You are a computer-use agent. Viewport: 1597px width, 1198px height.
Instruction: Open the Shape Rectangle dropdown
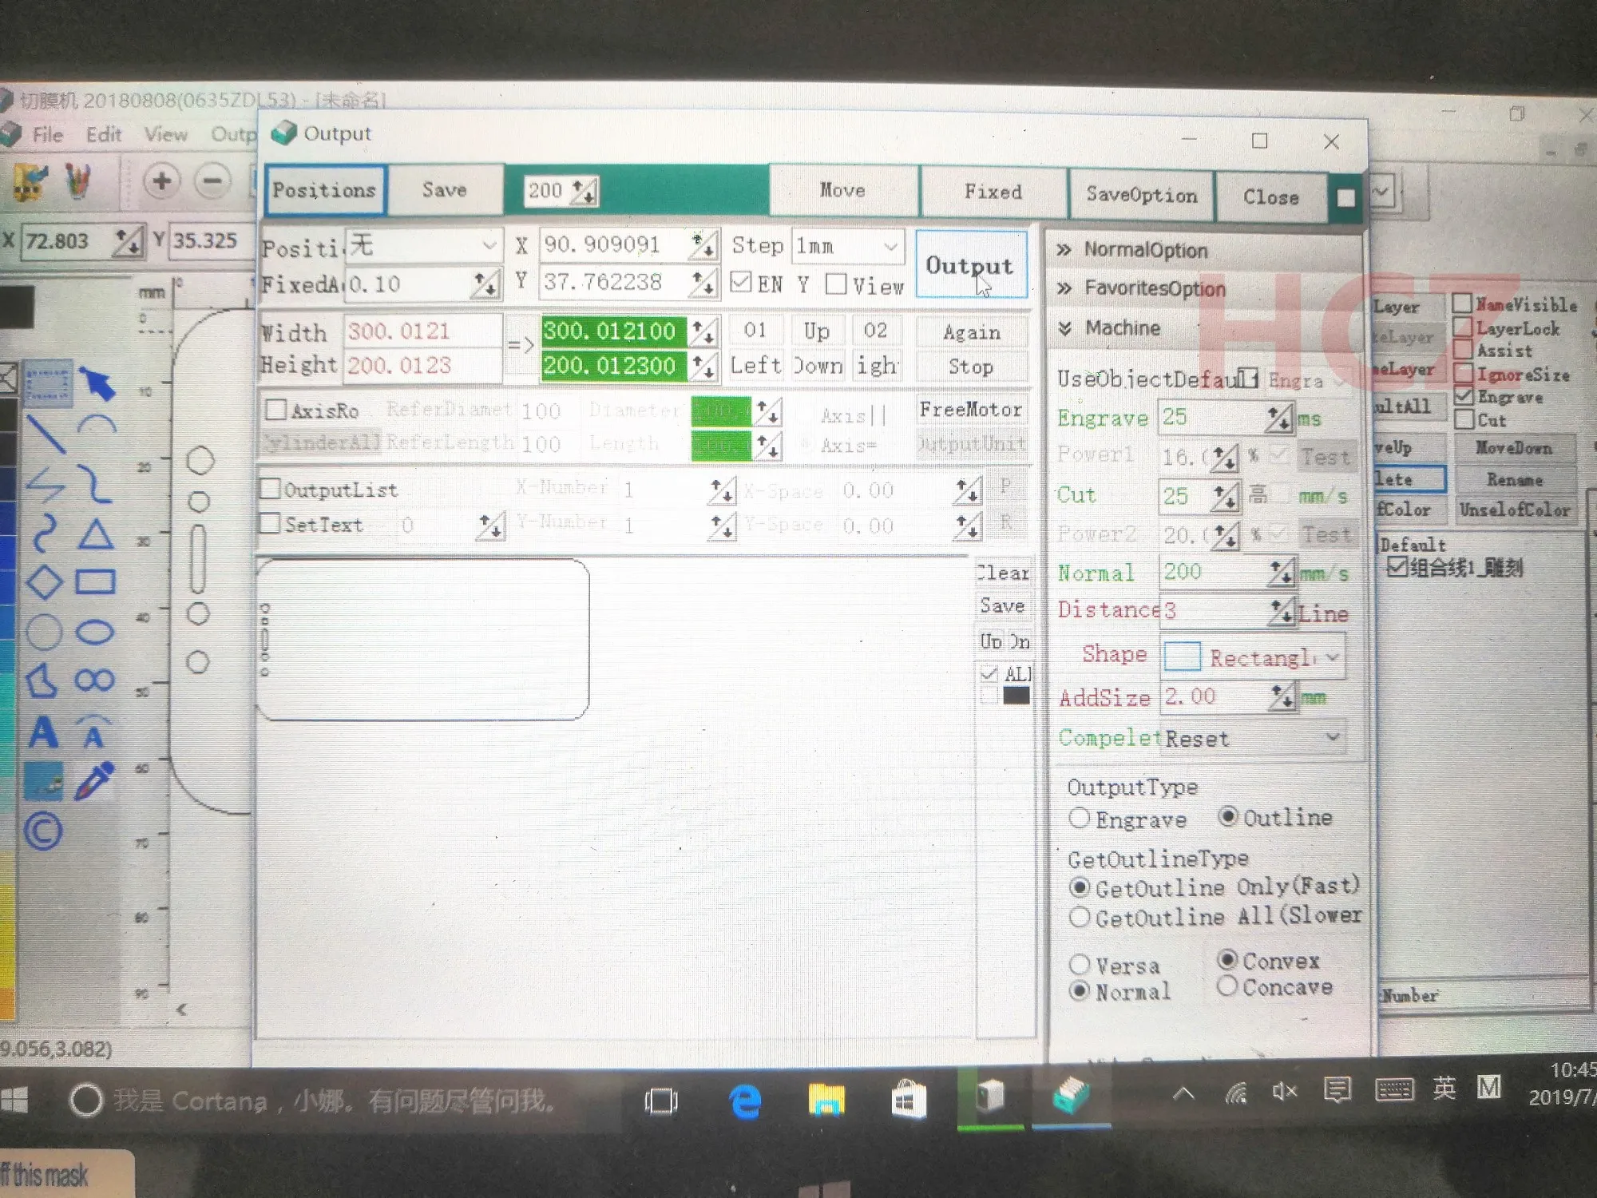(1254, 657)
